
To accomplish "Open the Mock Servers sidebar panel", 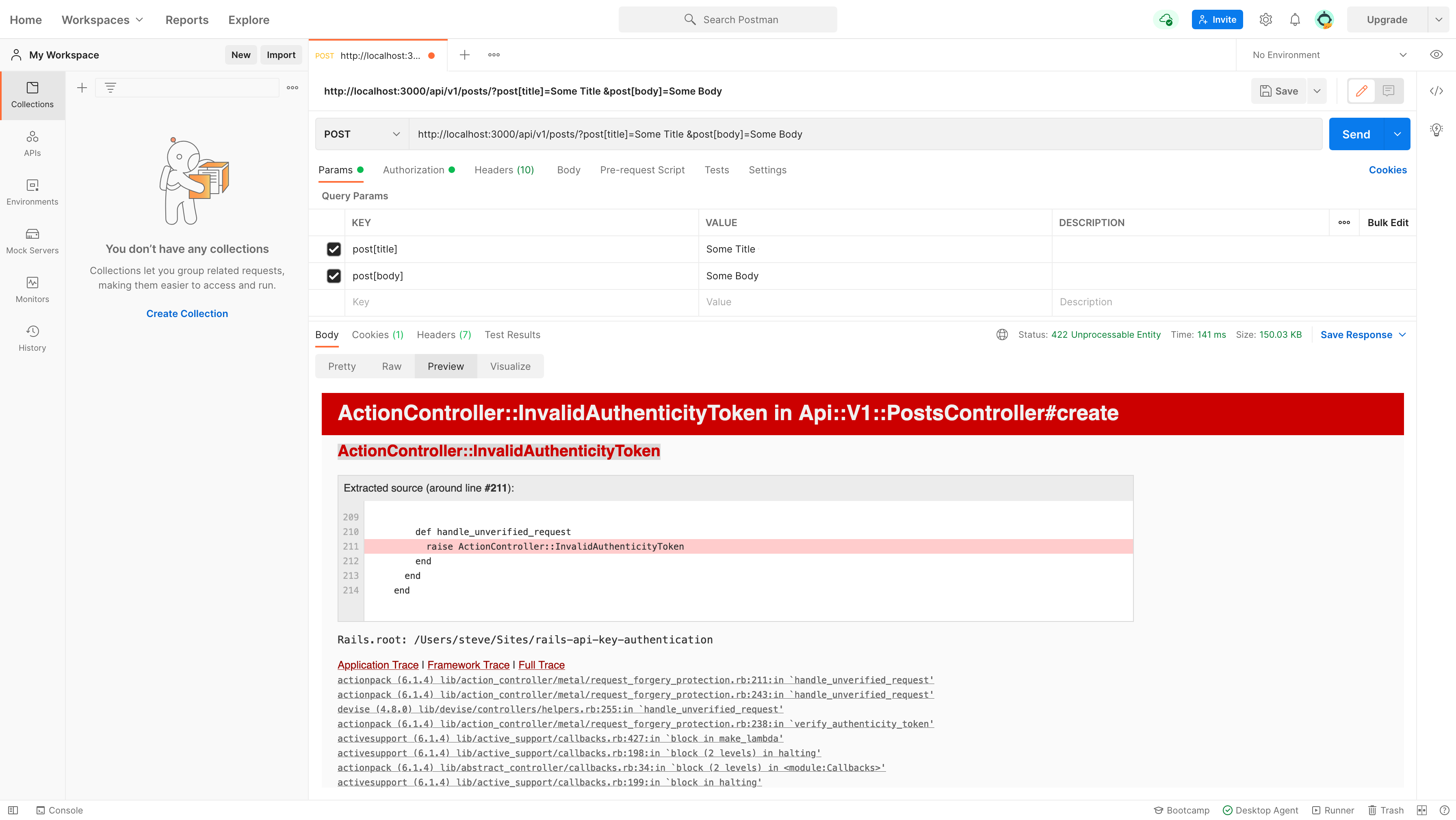I will [32, 241].
